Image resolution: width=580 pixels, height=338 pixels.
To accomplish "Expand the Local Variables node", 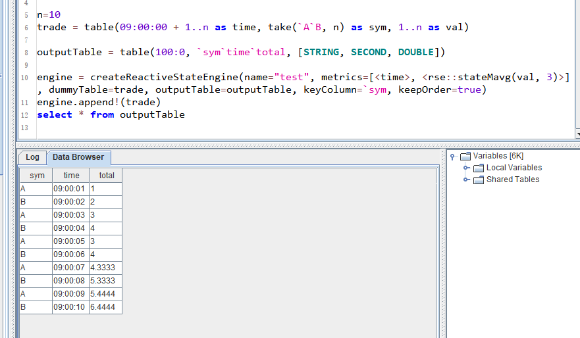I will (466, 168).
